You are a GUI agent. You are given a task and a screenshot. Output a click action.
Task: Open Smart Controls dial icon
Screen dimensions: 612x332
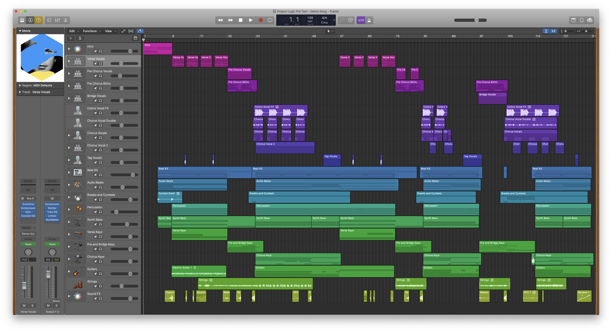point(49,20)
